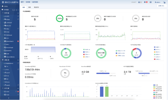
Task: Click the refresh icon beside the YARN entry
Action: click(x=16, y=91)
